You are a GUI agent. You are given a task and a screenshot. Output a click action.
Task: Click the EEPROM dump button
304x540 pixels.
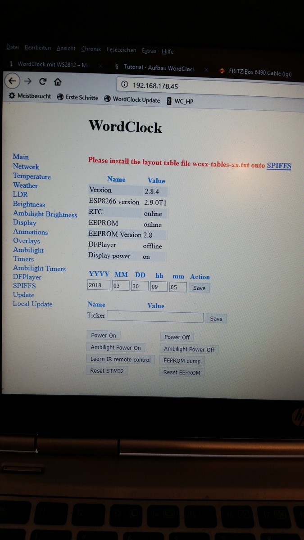[182, 361]
